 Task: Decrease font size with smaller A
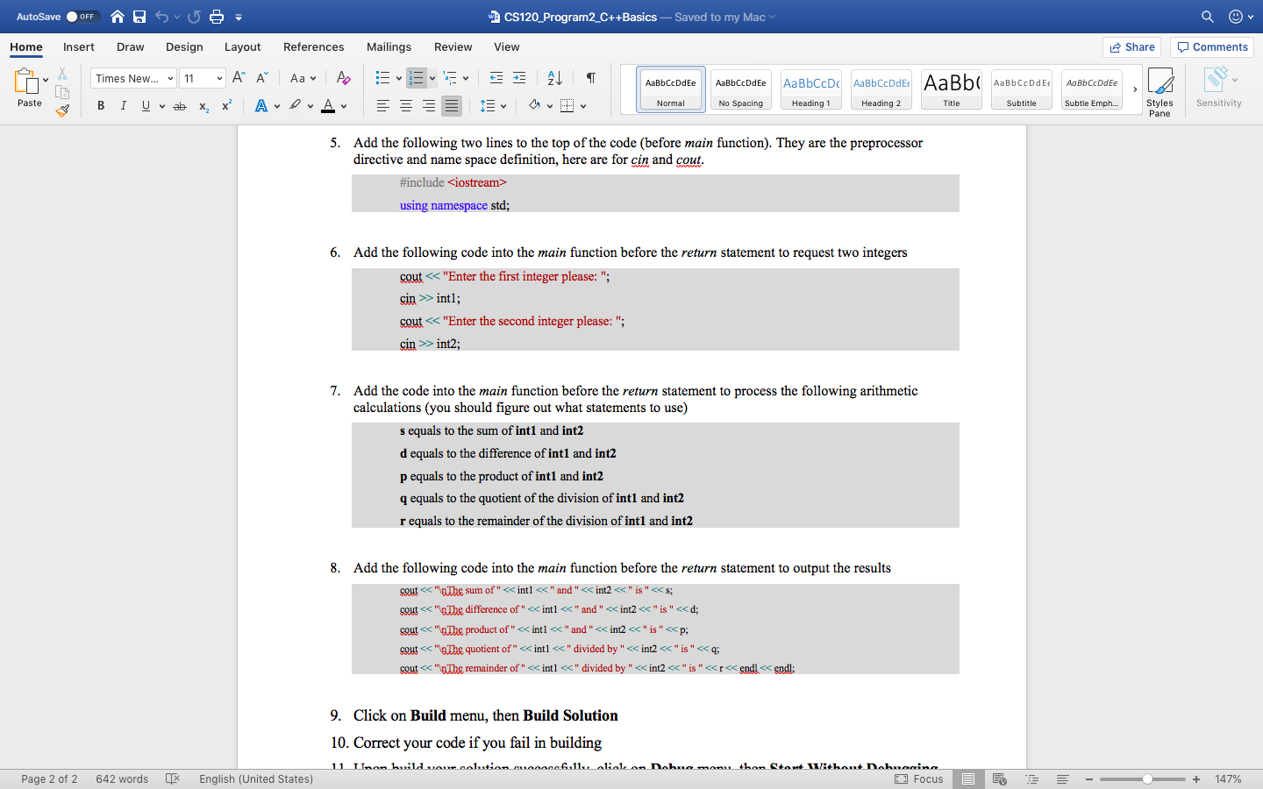pos(261,78)
